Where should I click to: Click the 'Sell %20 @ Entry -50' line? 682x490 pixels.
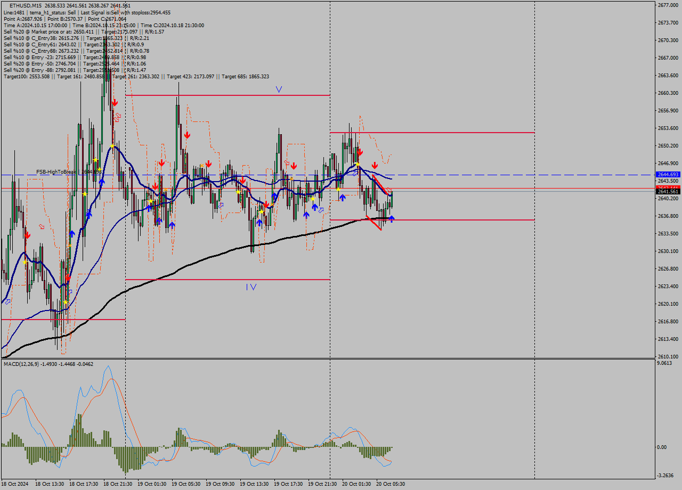[x=75, y=63]
